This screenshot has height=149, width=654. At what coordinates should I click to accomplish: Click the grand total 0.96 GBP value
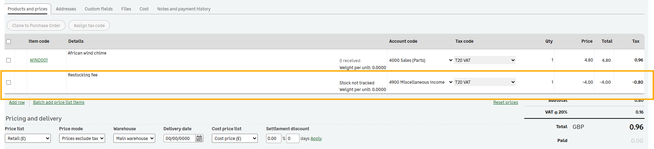coord(636,127)
